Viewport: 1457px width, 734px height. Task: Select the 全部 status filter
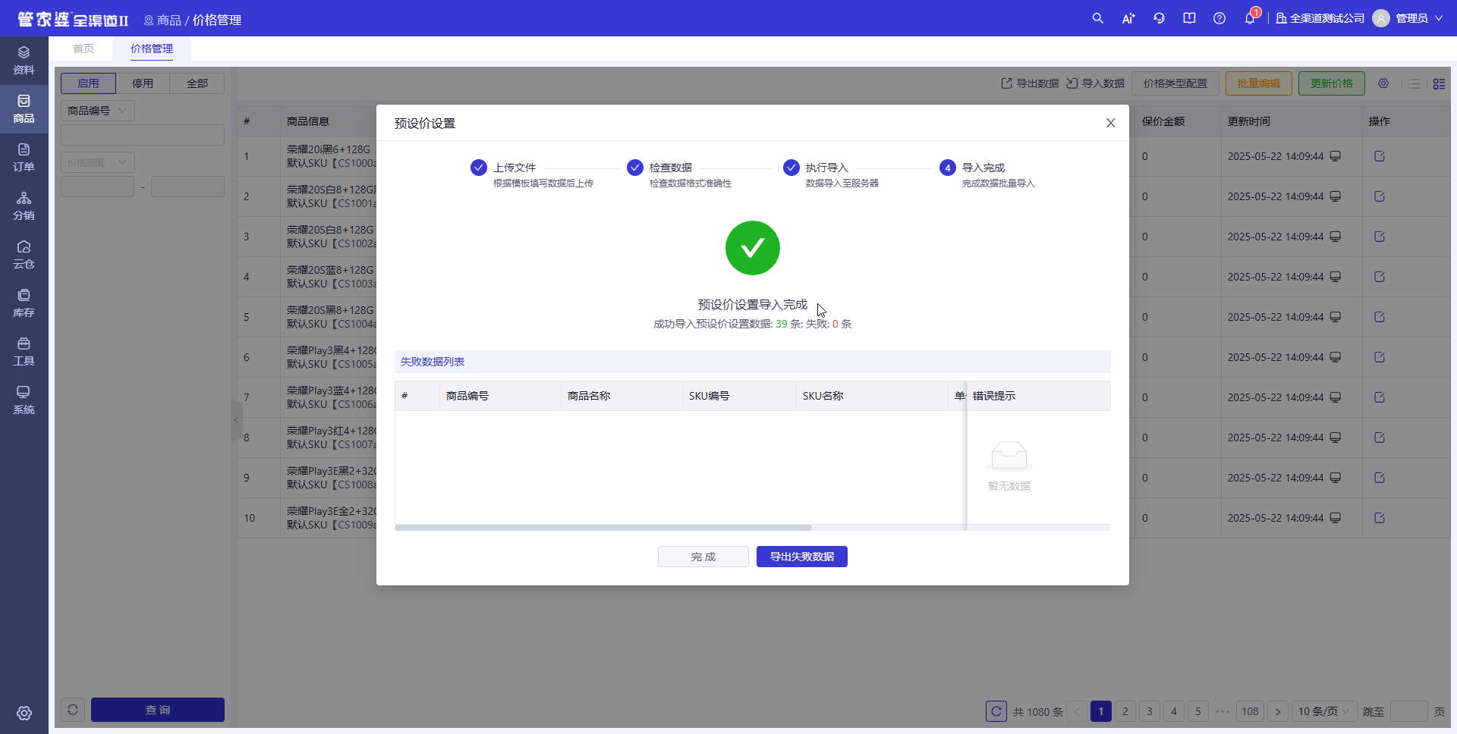coord(197,83)
